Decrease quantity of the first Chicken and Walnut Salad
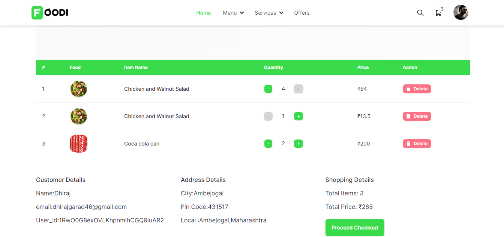The width and height of the screenshot is (504, 237). [268, 89]
